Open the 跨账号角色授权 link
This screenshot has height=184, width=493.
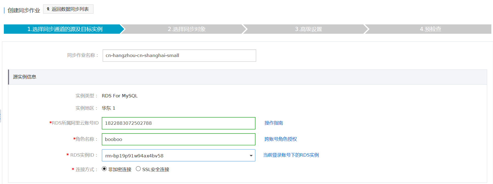click(280, 139)
